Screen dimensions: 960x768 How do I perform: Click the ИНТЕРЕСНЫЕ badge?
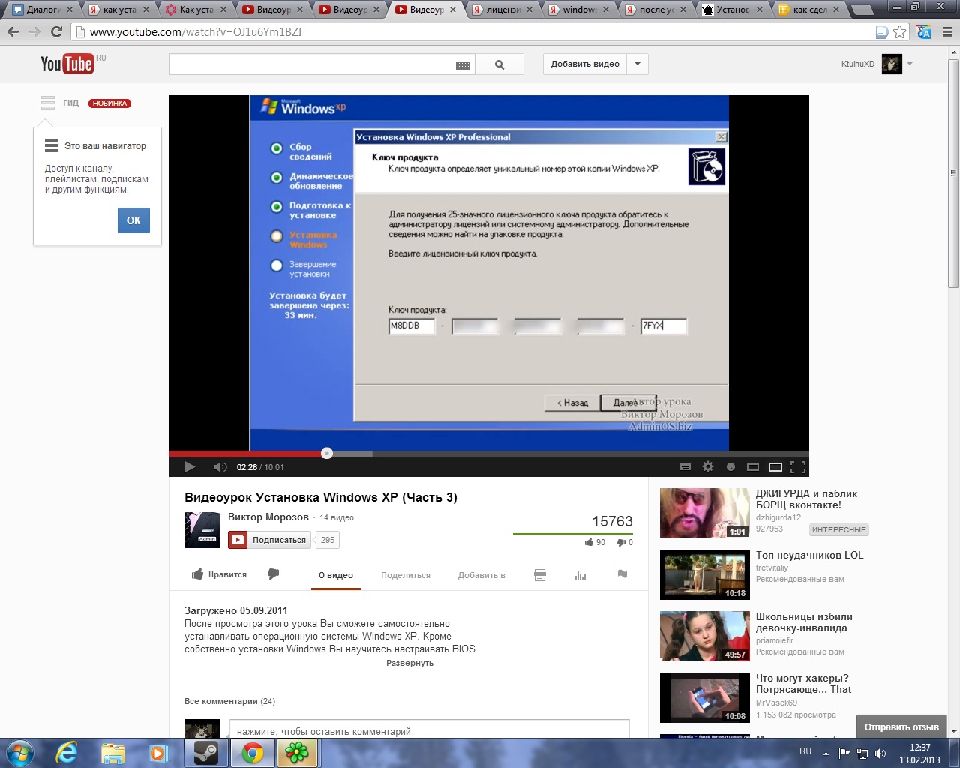pos(838,529)
